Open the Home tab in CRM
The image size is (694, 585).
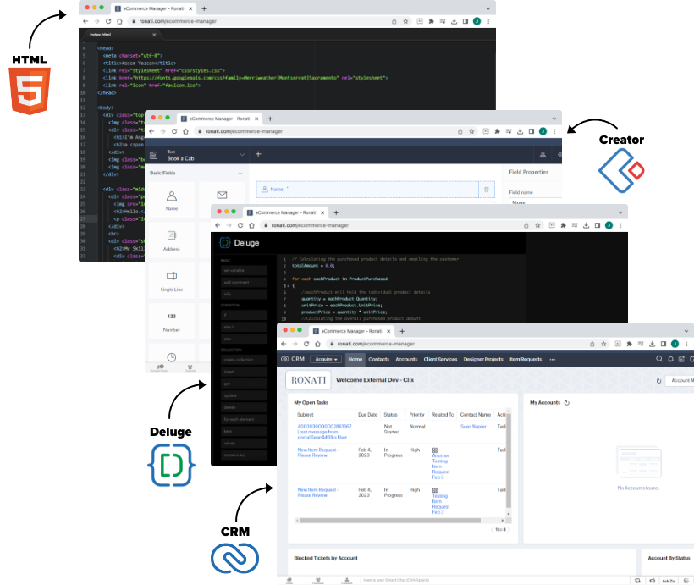point(355,360)
